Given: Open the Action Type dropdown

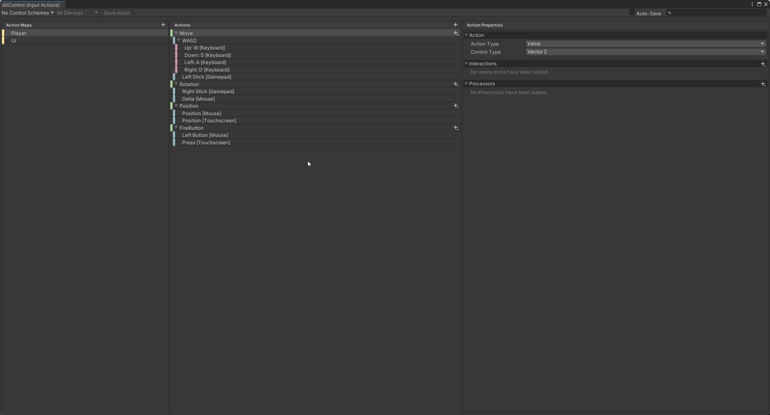Looking at the screenshot, I should [645, 44].
